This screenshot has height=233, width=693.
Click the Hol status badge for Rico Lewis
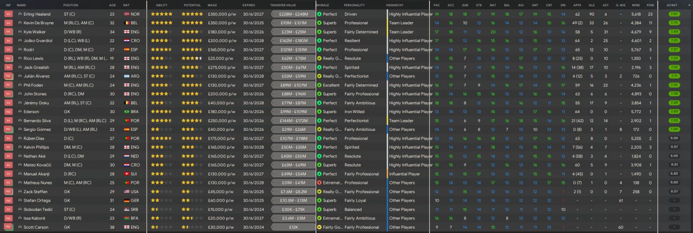(x=8, y=58)
